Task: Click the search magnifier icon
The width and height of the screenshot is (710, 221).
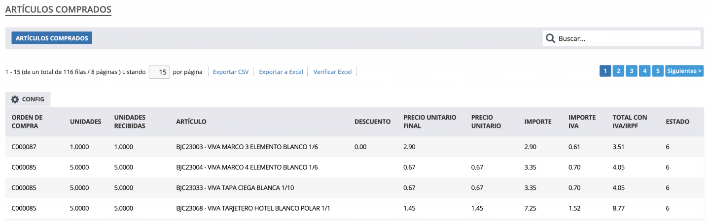Action: click(550, 38)
